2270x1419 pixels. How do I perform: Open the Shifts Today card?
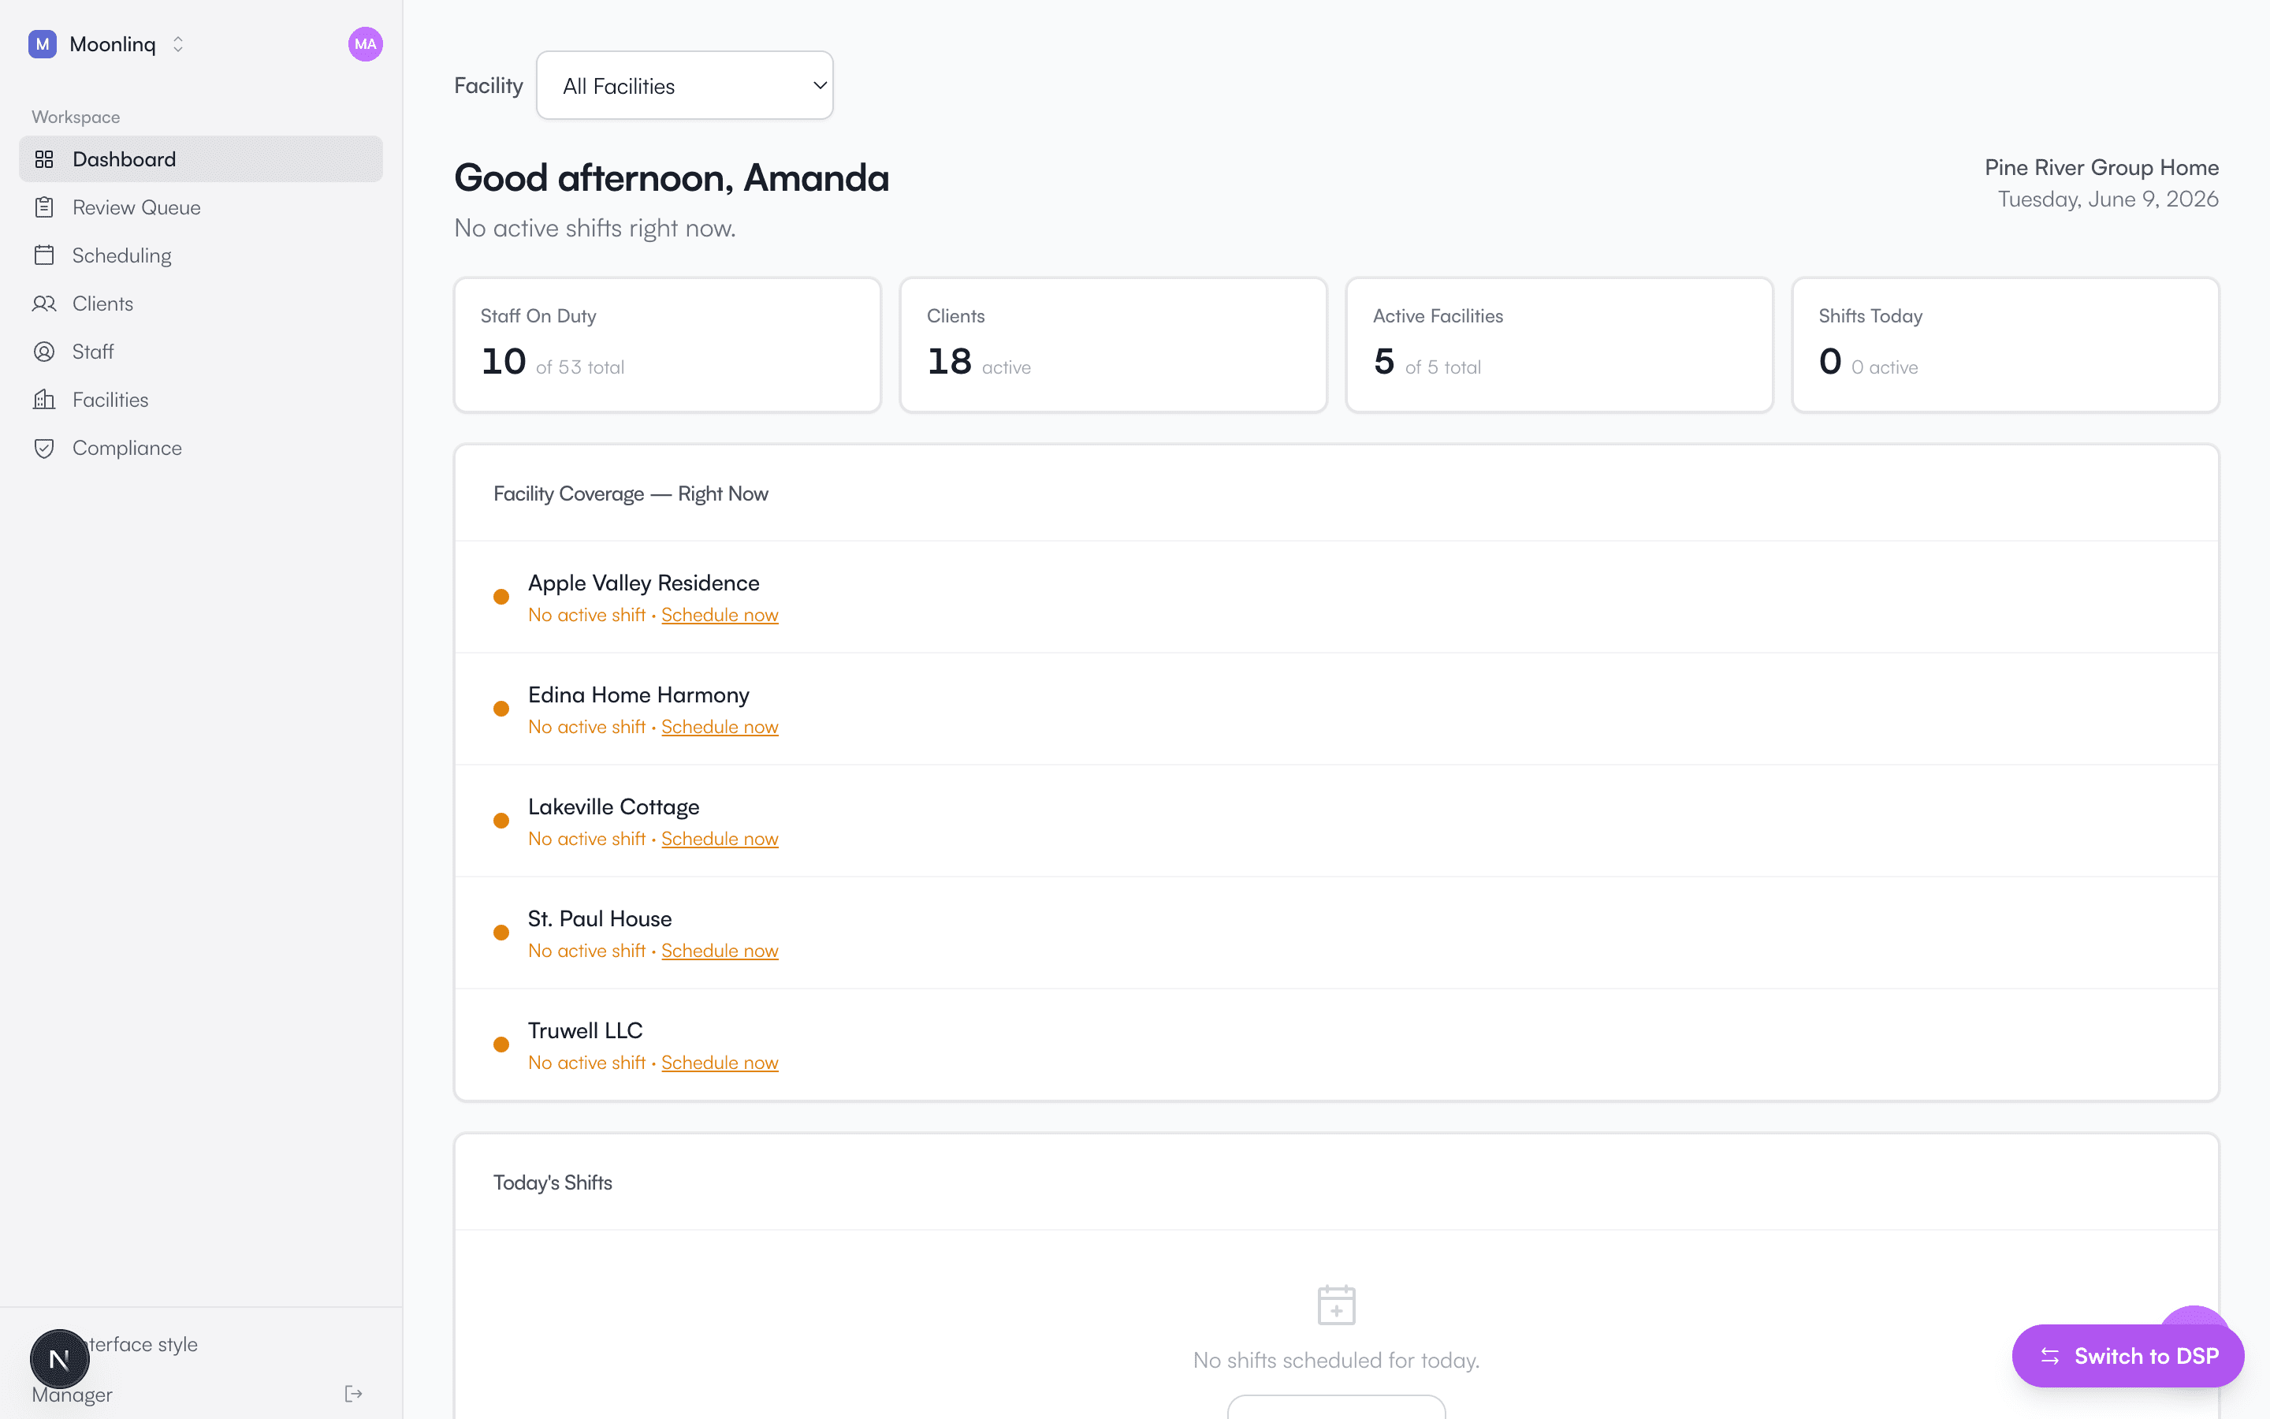click(x=2005, y=345)
